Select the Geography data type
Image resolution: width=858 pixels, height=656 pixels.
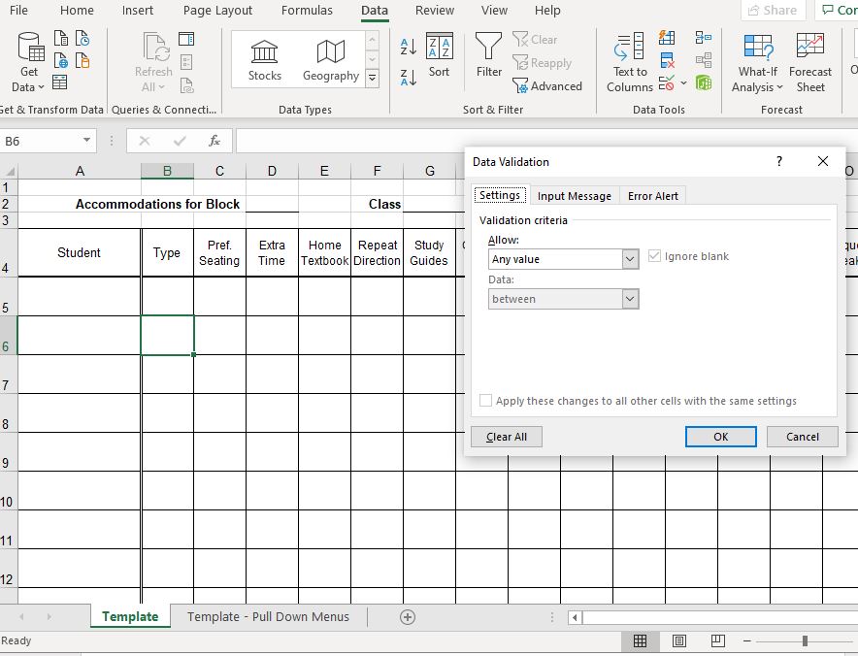(x=330, y=58)
